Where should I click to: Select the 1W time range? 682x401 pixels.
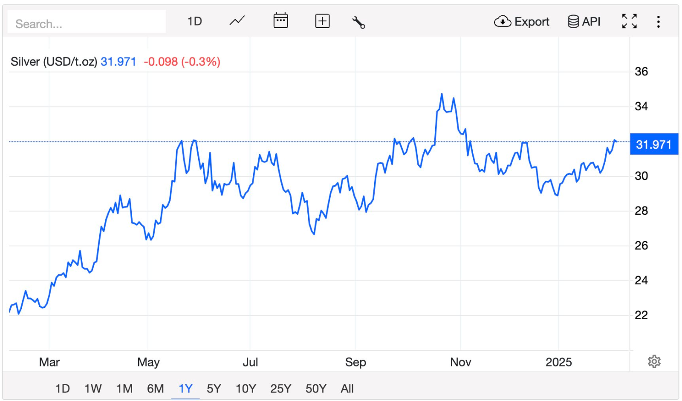pyautogui.click(x=93, y=389)
